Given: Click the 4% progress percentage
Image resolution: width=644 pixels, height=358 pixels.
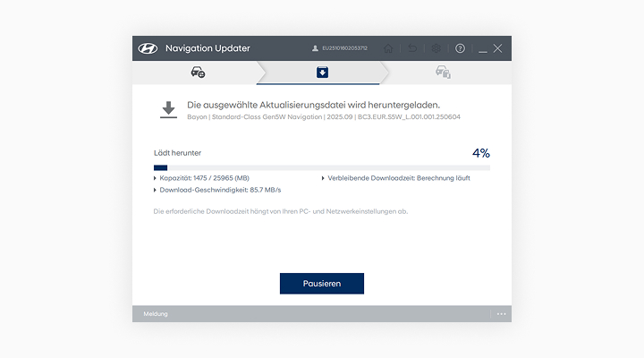Looking at the screenshot, I should tap(480, 153).
